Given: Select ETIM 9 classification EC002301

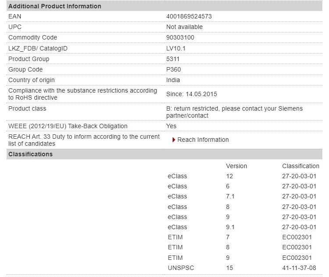Looking at the screenshot, I should pos(297,258).
